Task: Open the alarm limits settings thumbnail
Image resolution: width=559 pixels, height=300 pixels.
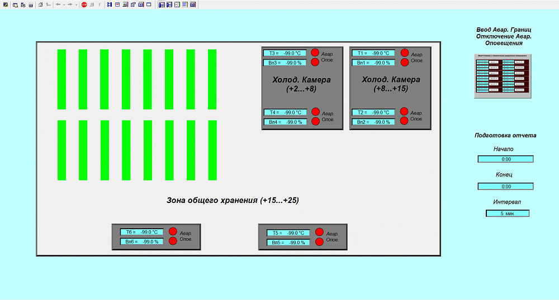Action: 503,76
